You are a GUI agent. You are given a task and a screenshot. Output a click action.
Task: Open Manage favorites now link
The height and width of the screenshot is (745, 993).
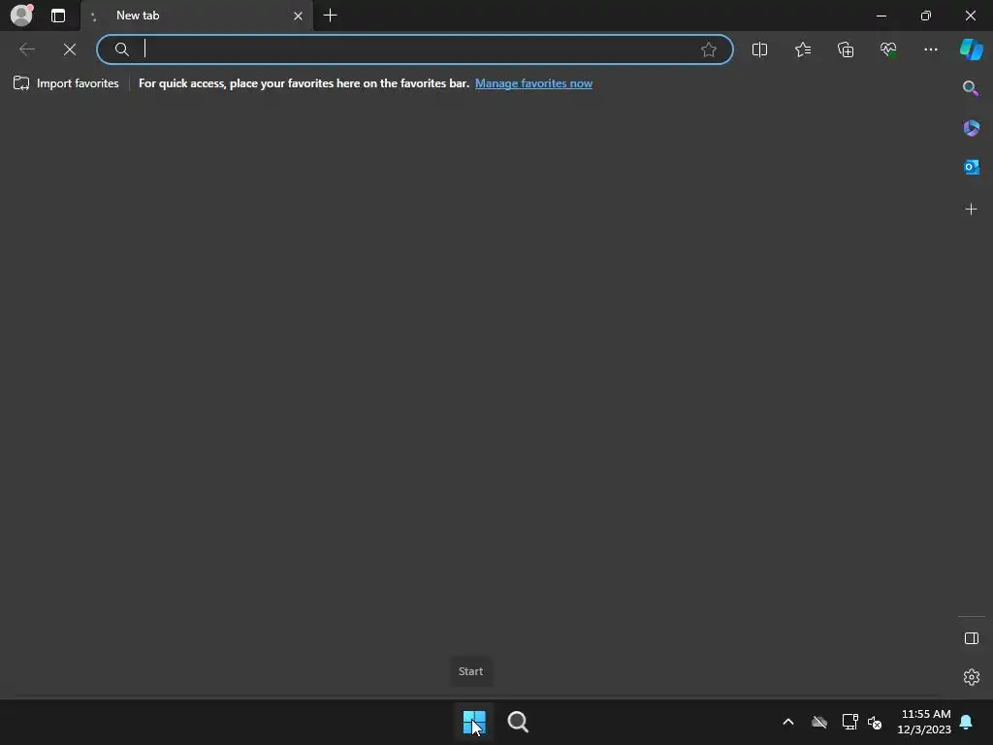pyautogui.click(x=533, y=83)
